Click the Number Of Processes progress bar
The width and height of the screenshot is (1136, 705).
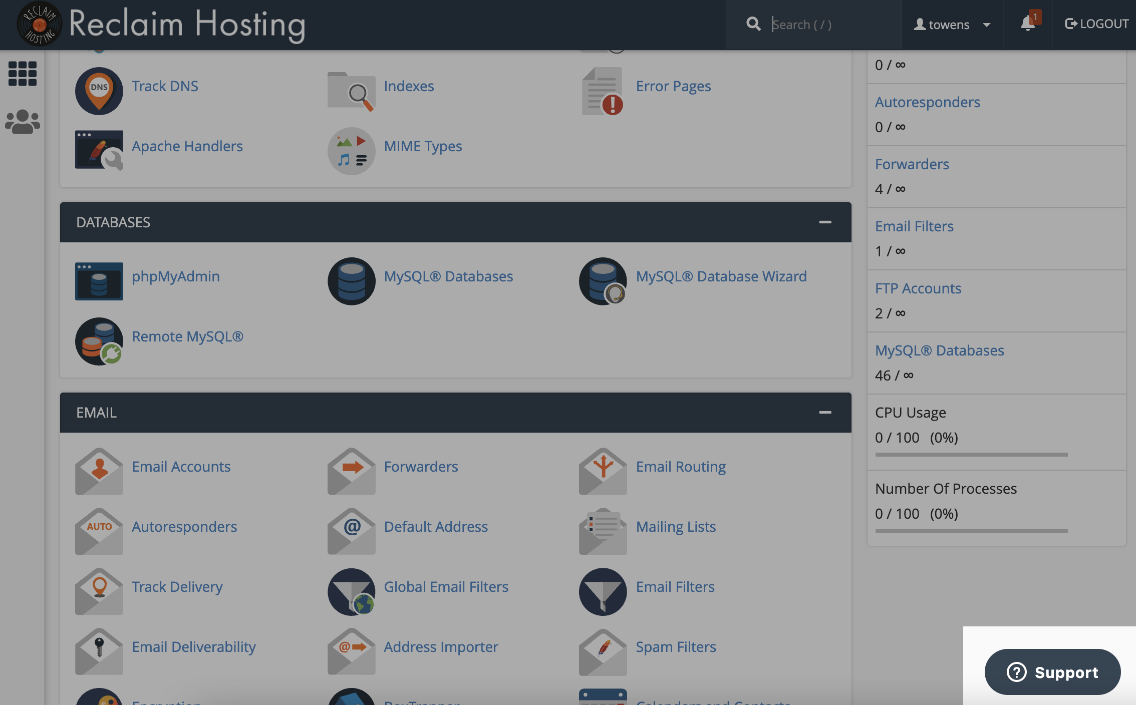pyautogui.click(x=971, y=531)
